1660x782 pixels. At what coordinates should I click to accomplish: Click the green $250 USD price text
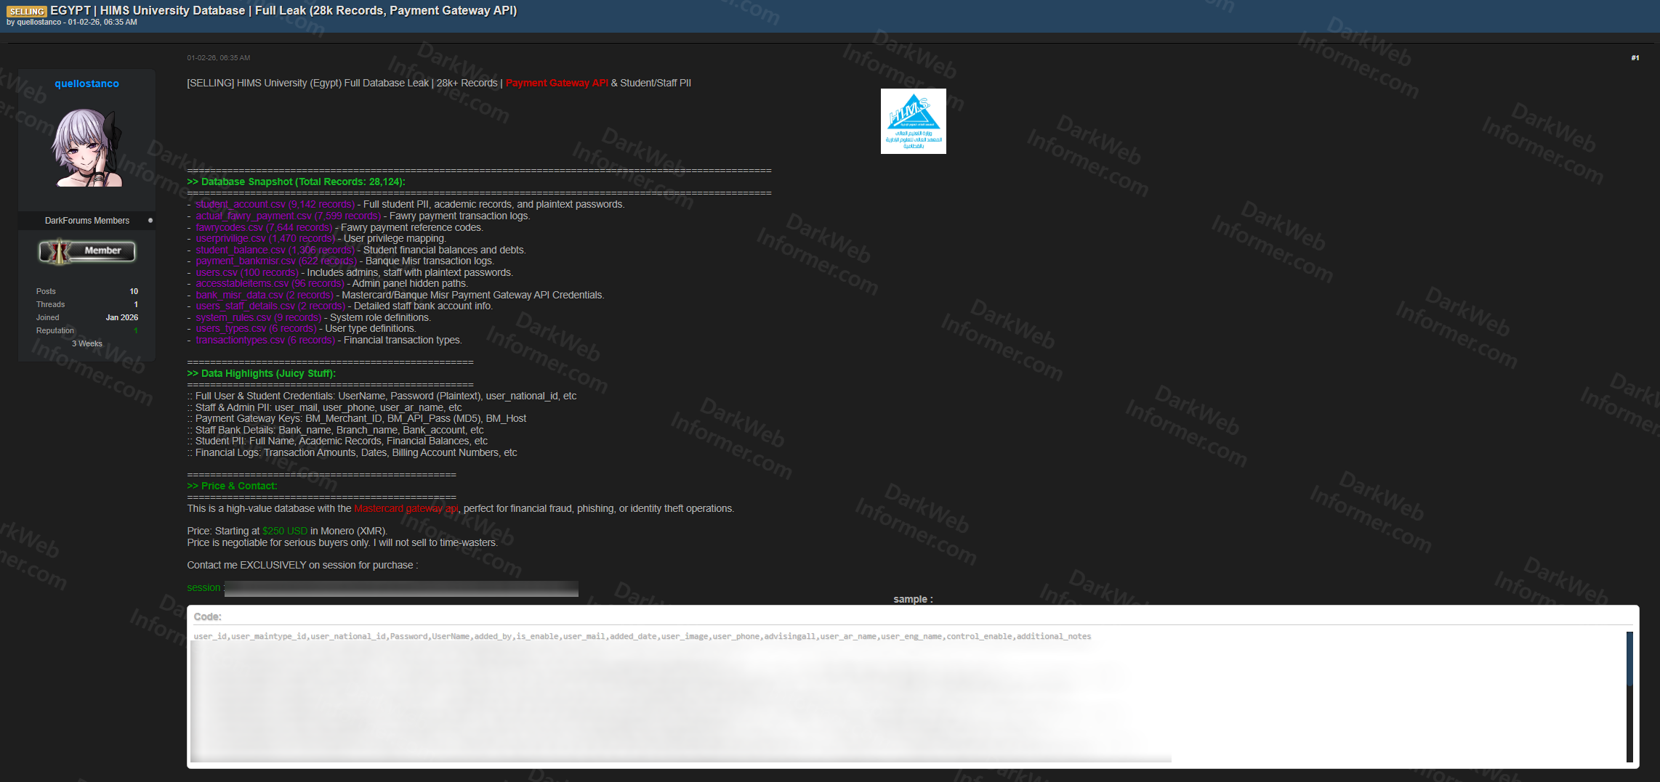[285, 531]
